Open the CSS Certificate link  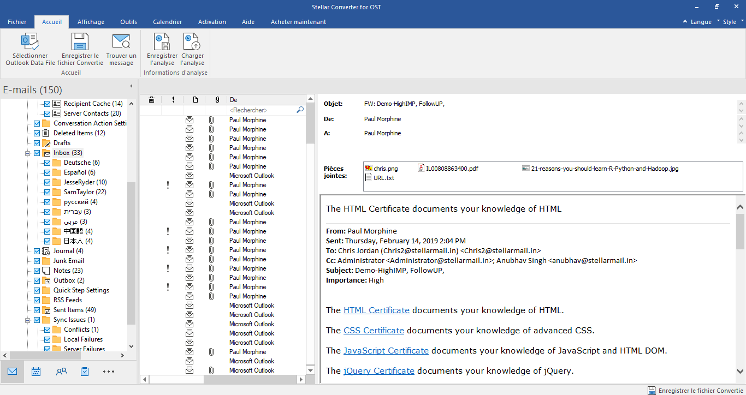[374, 331]
